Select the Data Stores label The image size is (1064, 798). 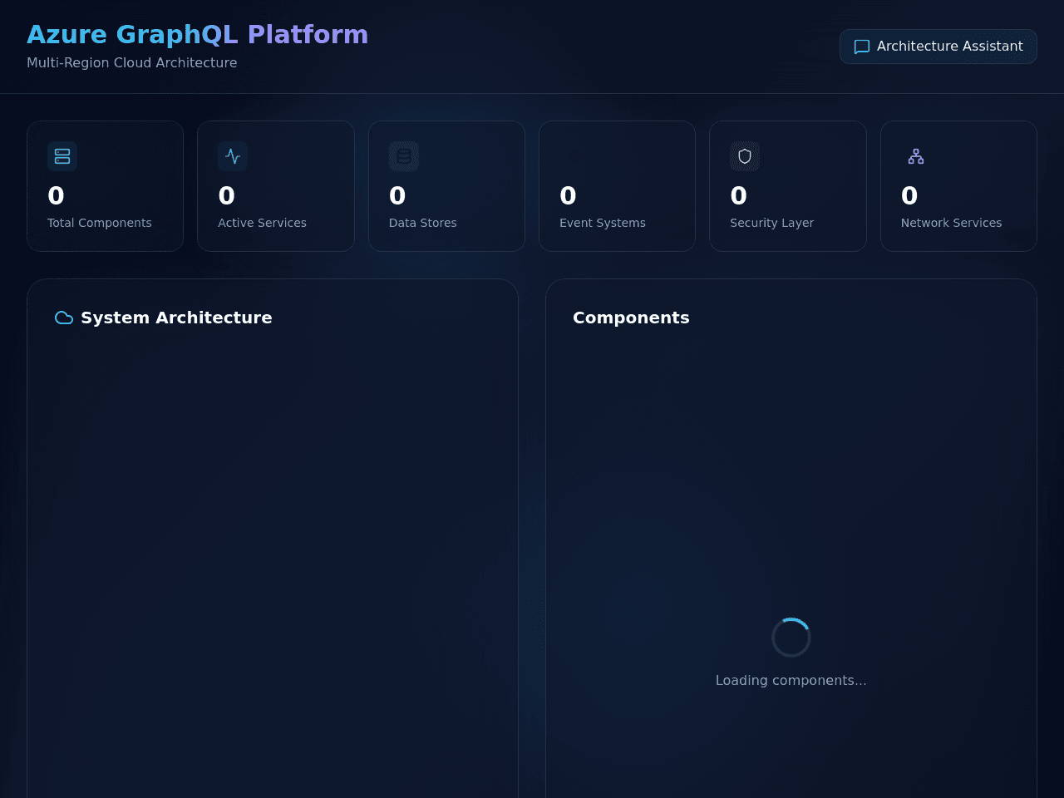[423, 223]
